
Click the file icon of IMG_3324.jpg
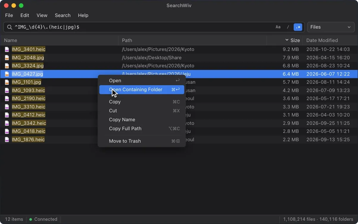click(x=7, y=66)
